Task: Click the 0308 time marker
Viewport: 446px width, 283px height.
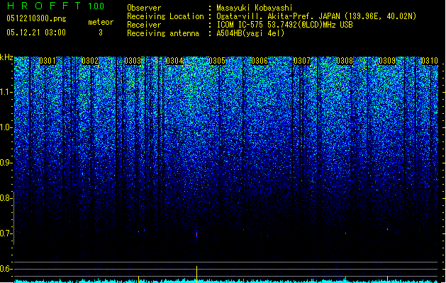Action: (345, 61)
